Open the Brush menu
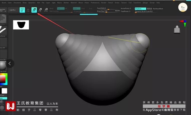Viewport: 191px width, 115px height. click(4, 3)
